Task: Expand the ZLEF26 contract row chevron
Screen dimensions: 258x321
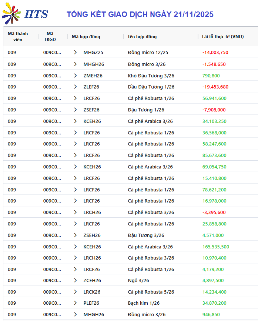Action: point(76,87)
